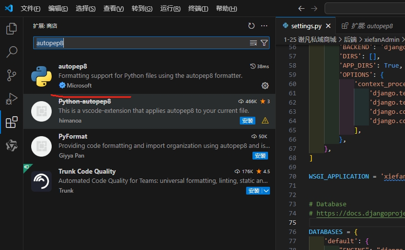This screenshot has width=405, height=250.
Task: Navigate forward with the right arrow
Action: [x=314, y=8]
